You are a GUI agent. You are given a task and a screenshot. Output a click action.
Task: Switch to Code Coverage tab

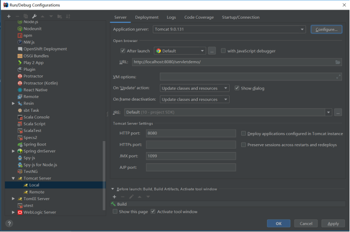pyautogui.click(x=199, y=17)
